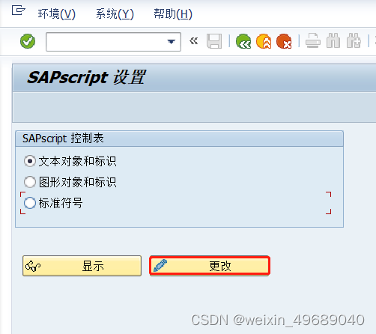Click the SAPscript 控制表 group header
The width and height of the screenshot is (376, 334).
point(179,139)
